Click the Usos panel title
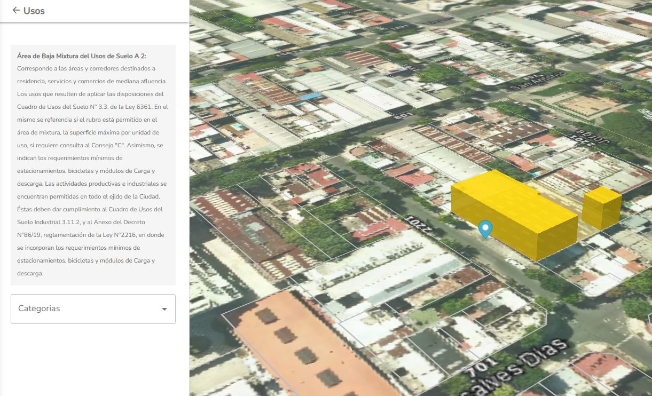Viewport: 652px width, 396px height. tap(34, 11)
